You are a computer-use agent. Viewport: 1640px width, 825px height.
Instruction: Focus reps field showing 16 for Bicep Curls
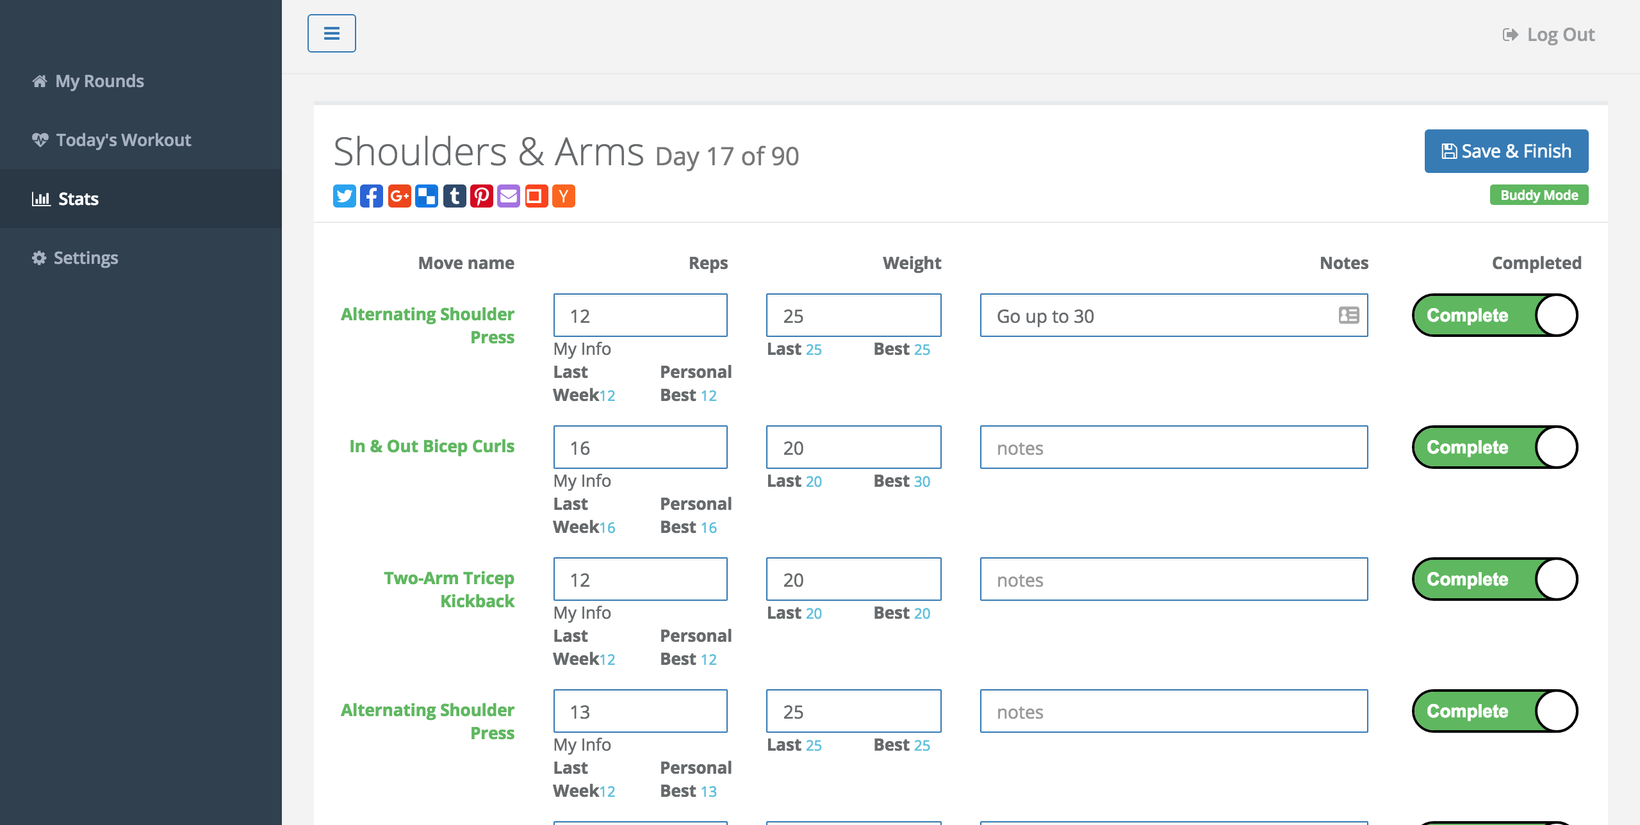(641, 447)
